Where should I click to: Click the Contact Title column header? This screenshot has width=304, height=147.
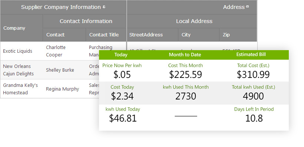click(x=106, y=35)
